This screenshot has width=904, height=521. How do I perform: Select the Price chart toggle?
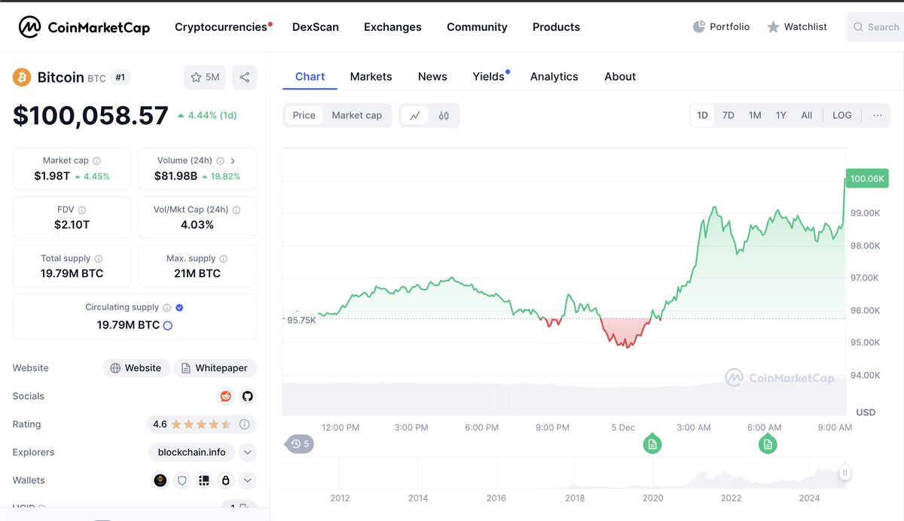[x=304, y=115]
